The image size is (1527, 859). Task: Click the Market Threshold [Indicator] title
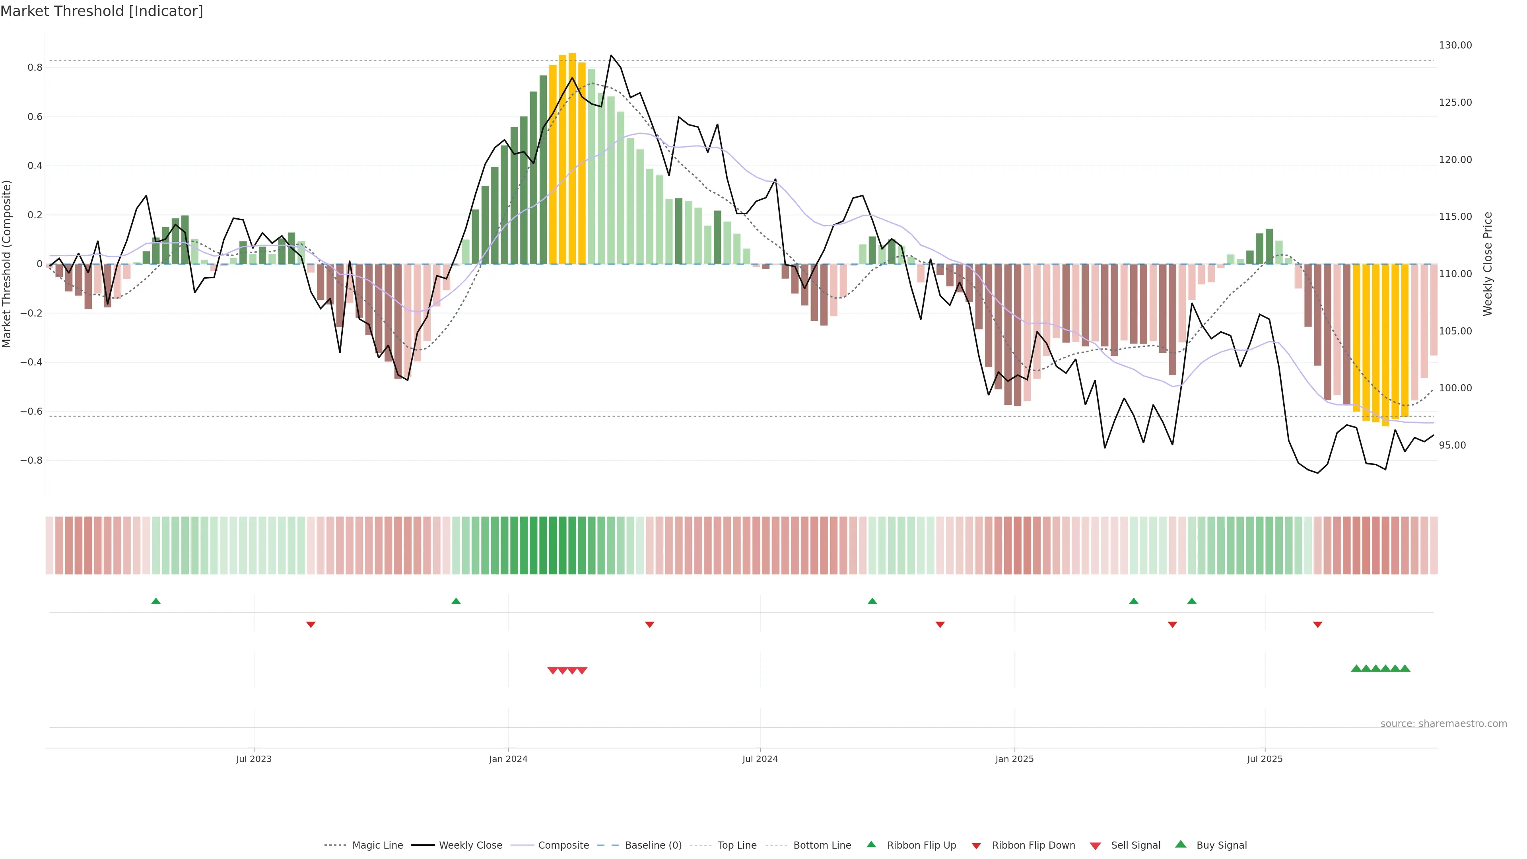pyautogui.click(x=101, y=11)
